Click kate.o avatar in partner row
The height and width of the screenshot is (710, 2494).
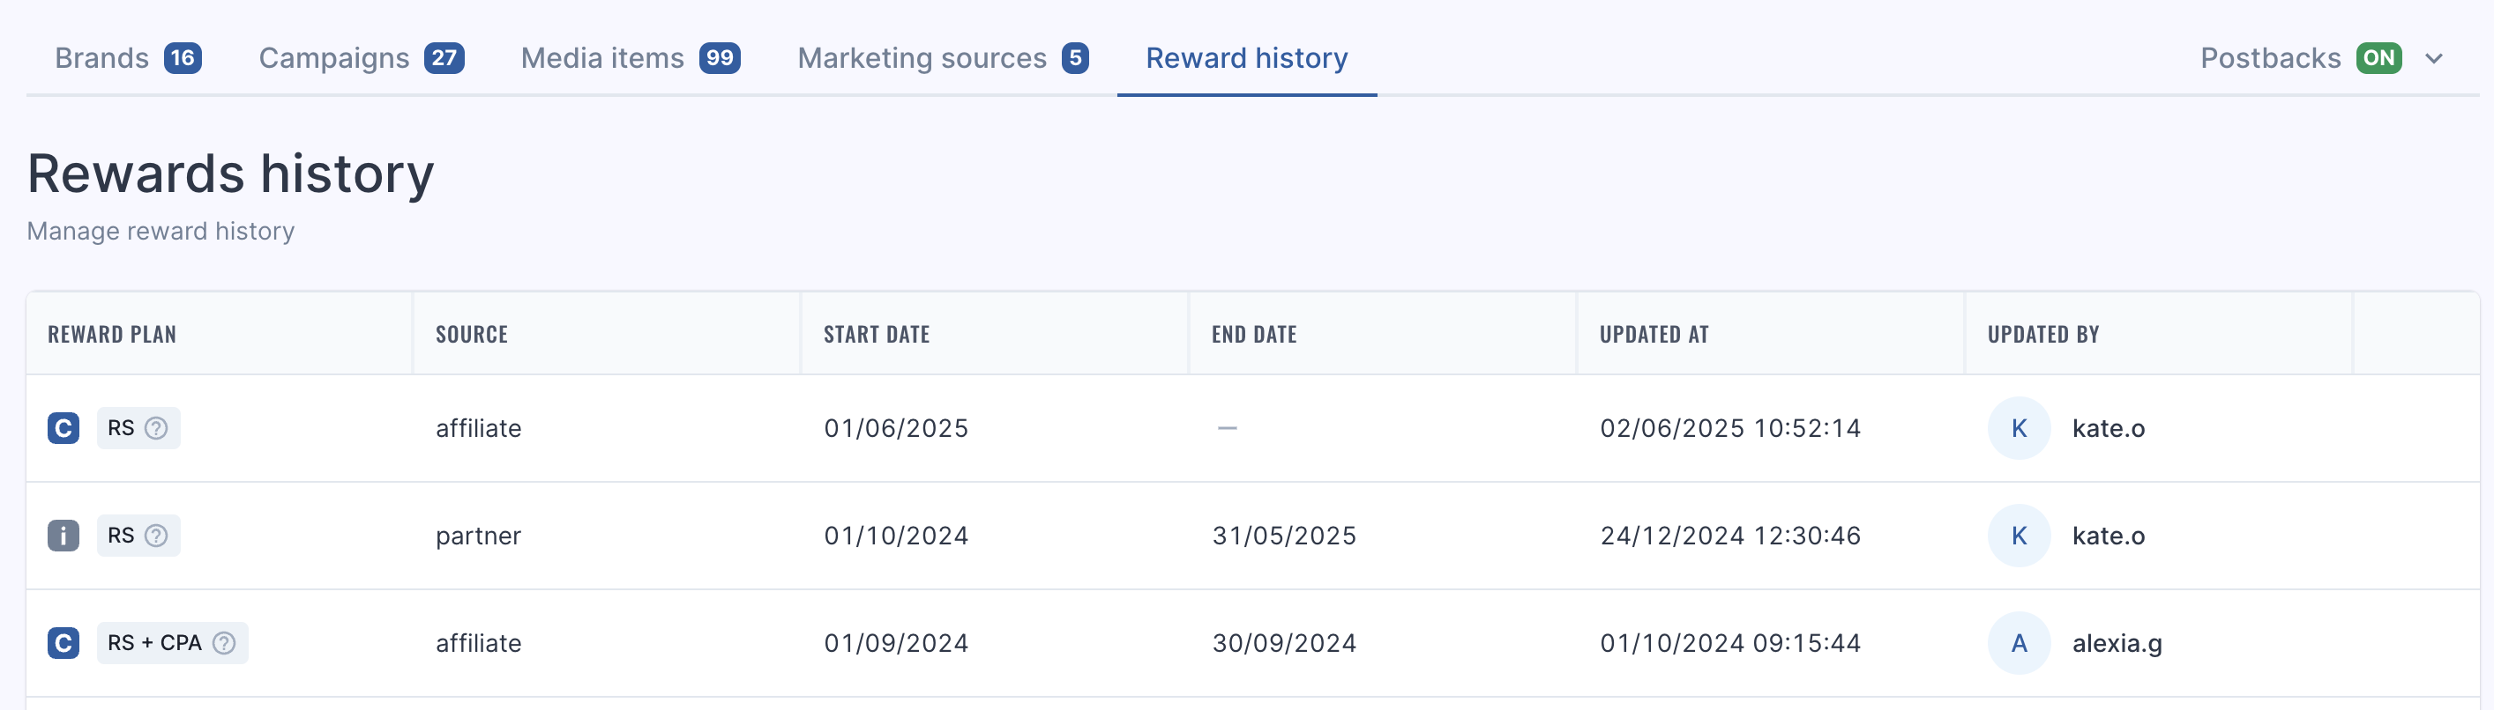tap(2019, 535)
